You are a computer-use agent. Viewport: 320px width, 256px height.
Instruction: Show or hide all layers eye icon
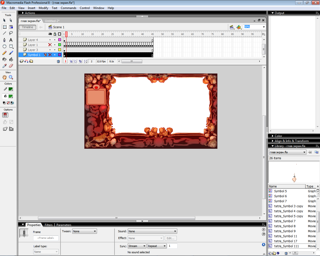50,34
